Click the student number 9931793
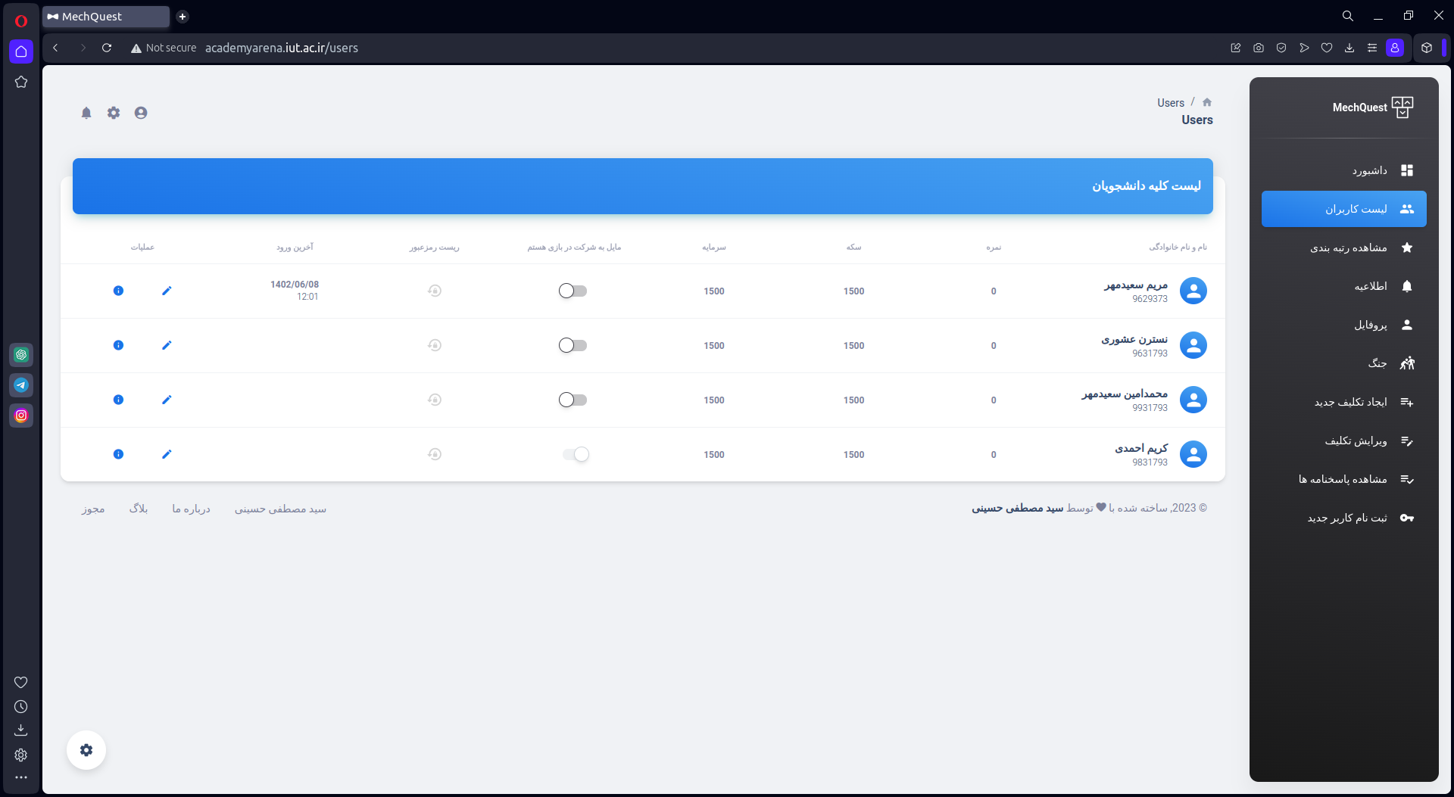This screenshot has height=797, width=1454. pyautogui.click(x=1150, y=408)
